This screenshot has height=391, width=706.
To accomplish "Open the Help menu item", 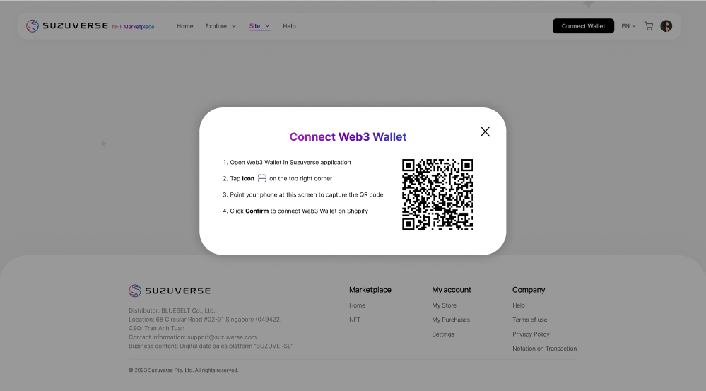I will [x=289, y=26].
